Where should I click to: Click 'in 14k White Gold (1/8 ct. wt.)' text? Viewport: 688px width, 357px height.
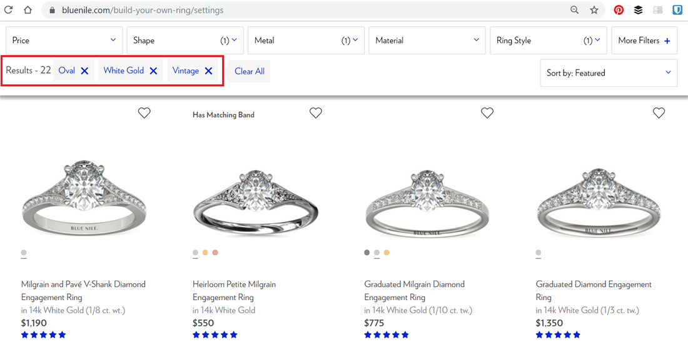click(x=73, y=311)
